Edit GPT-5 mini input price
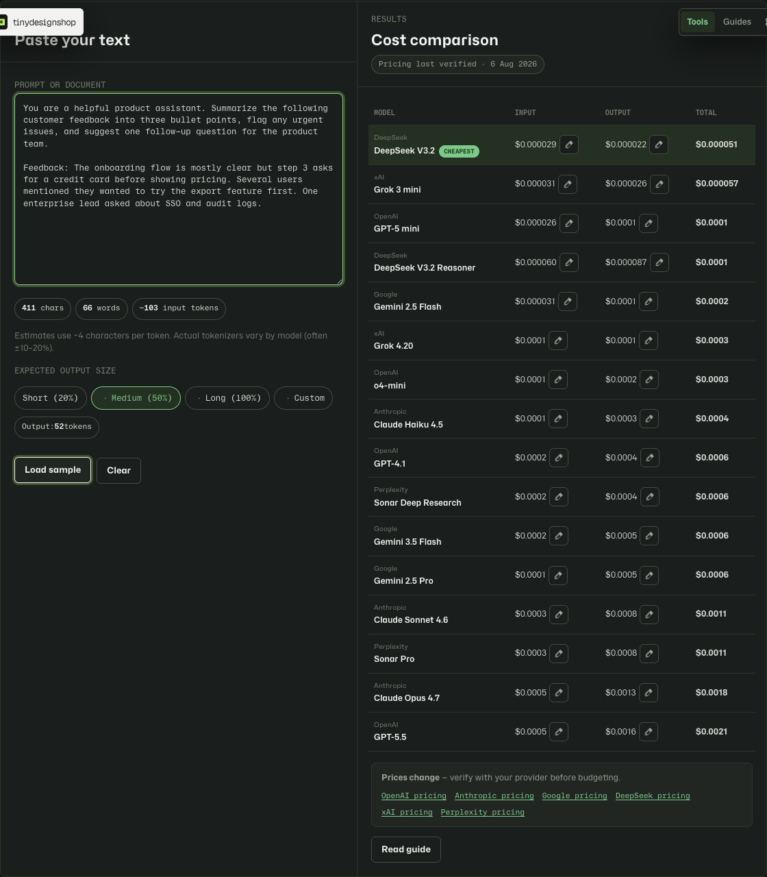 click(x=569, y=223)
